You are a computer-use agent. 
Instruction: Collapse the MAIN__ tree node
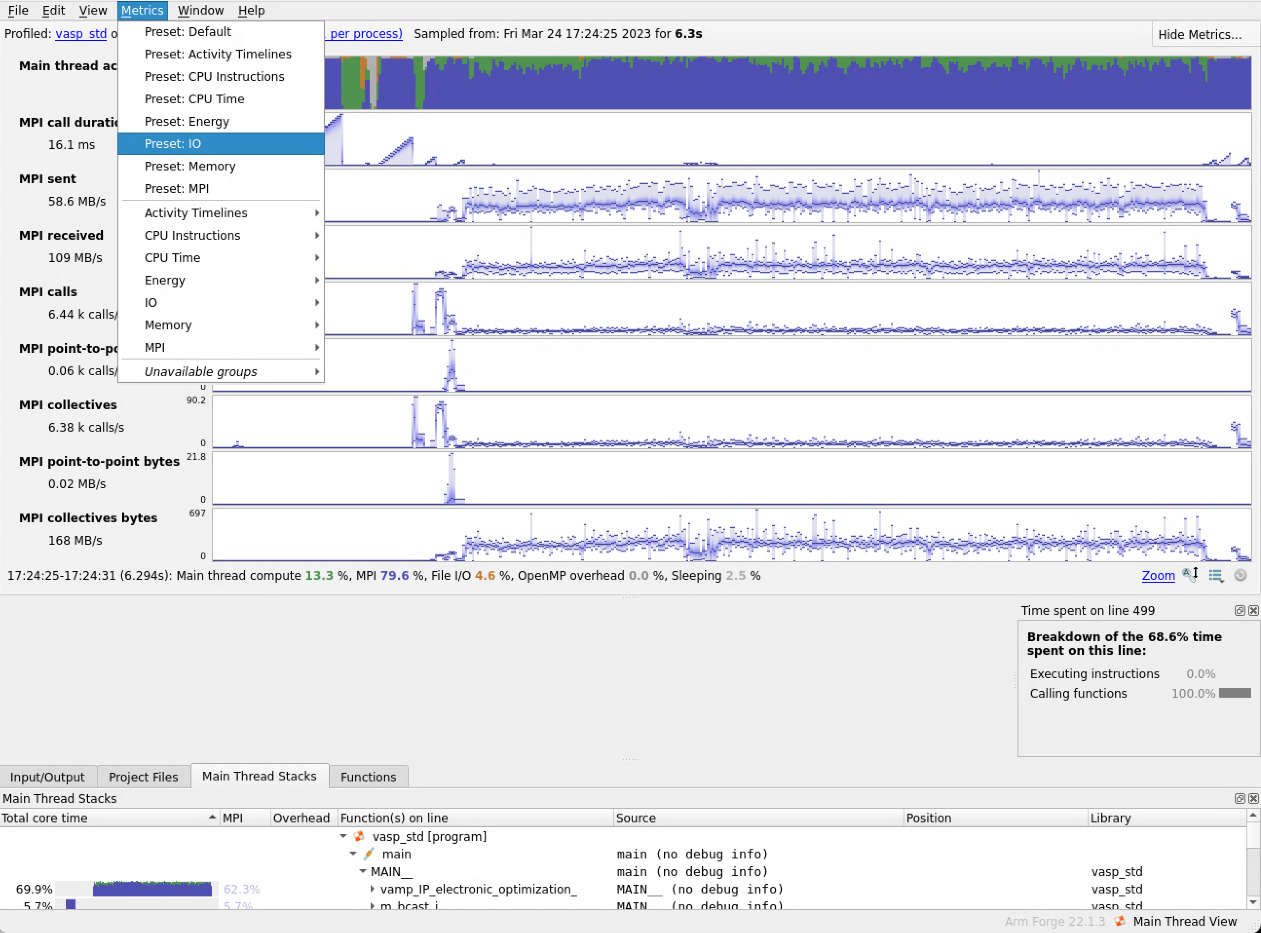point(362,871)
